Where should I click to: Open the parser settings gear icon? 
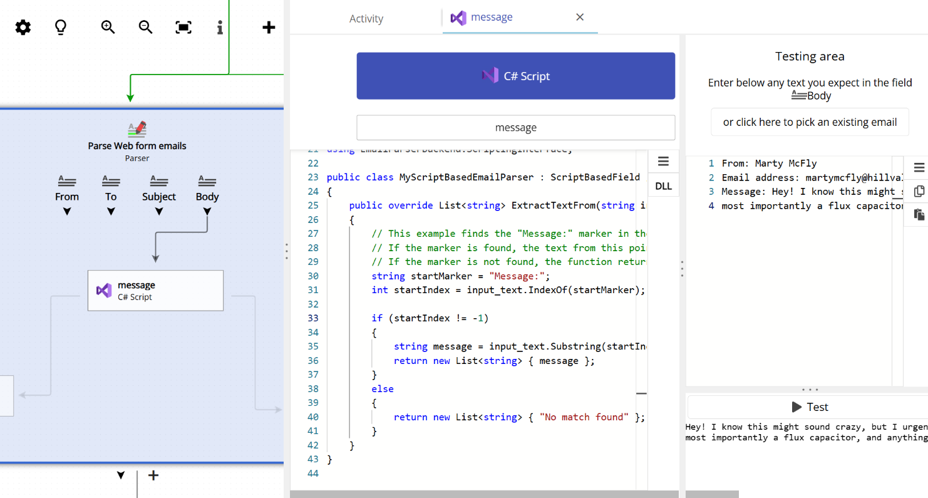coord(23,27)
